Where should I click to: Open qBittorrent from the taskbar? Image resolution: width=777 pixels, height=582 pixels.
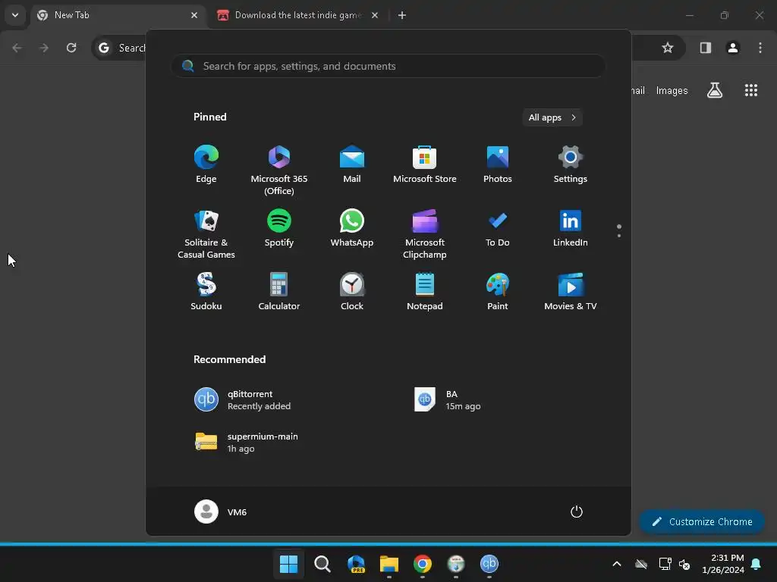(x=489, y=564)
